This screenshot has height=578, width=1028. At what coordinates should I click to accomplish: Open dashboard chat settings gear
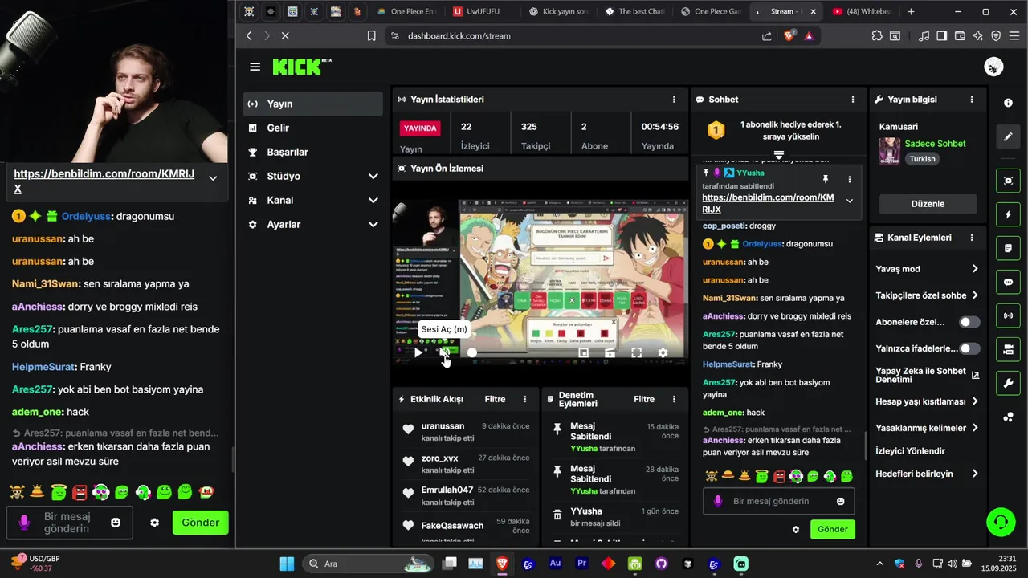click(x=796, y=530)
